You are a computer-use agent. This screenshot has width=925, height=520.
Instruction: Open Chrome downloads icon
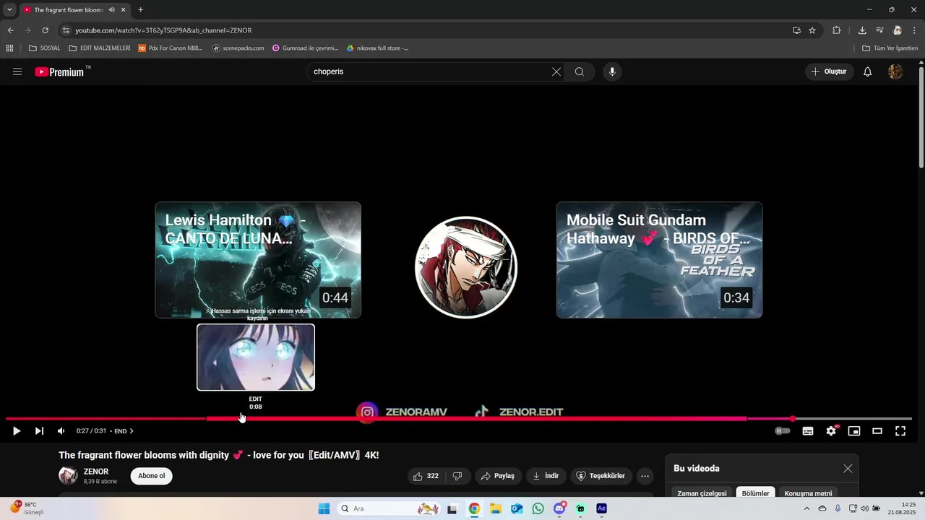coord(862,30)
